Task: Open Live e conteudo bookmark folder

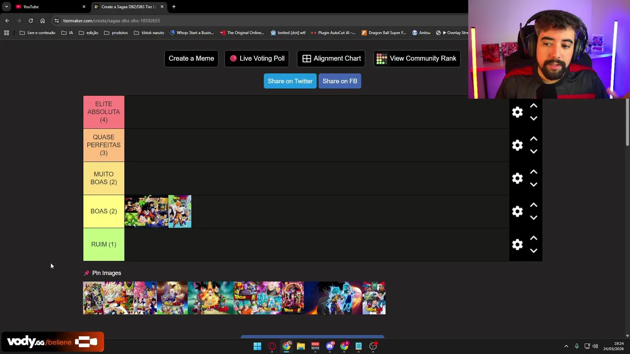Action: (x=37, y=33)
